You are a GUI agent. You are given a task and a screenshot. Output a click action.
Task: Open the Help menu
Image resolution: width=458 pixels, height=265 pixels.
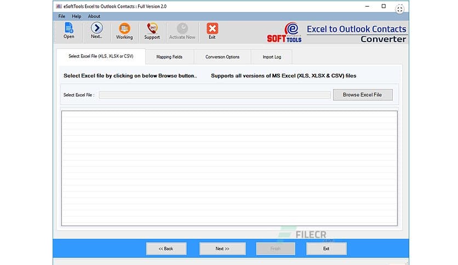pyautogui.click(x=77, y=16)
